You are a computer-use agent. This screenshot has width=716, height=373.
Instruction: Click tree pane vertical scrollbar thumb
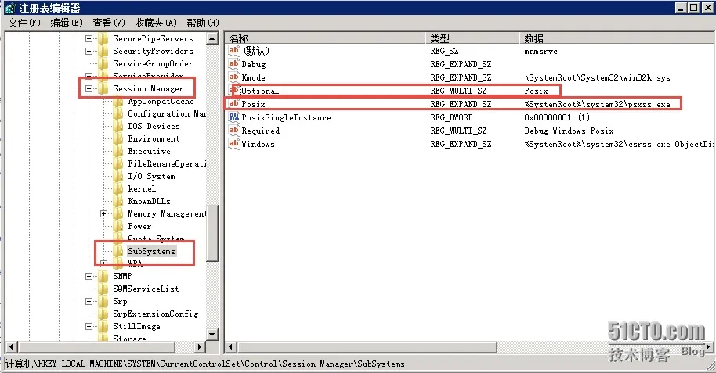coord(212,233)
